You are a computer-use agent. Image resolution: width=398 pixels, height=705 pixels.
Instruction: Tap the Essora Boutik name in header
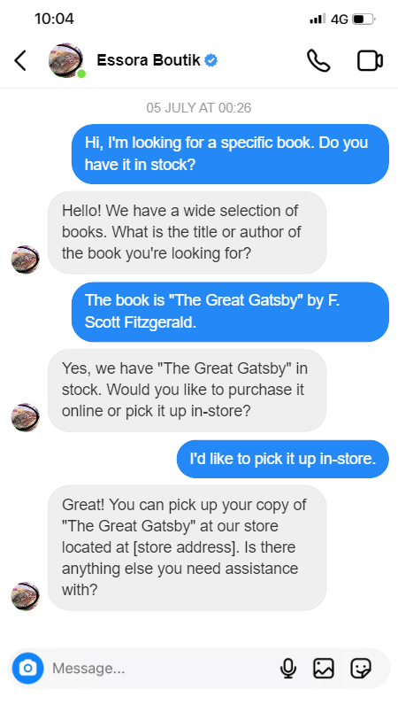tap(149, 60)
